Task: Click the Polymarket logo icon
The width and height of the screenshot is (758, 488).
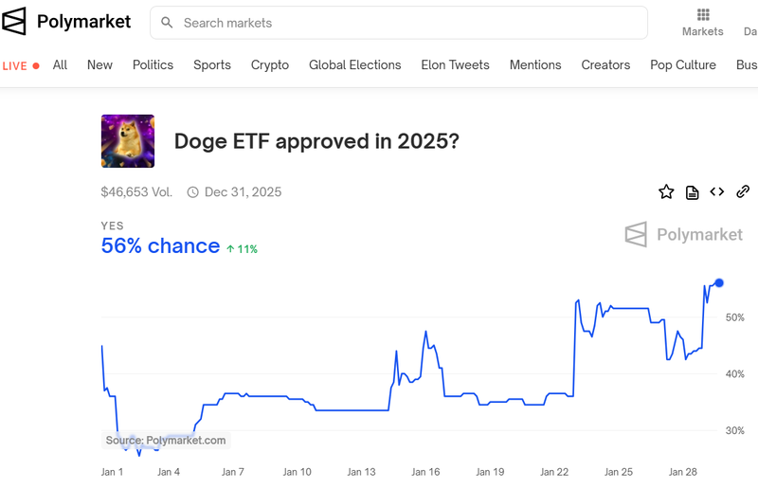Action: tap(13, 21)
